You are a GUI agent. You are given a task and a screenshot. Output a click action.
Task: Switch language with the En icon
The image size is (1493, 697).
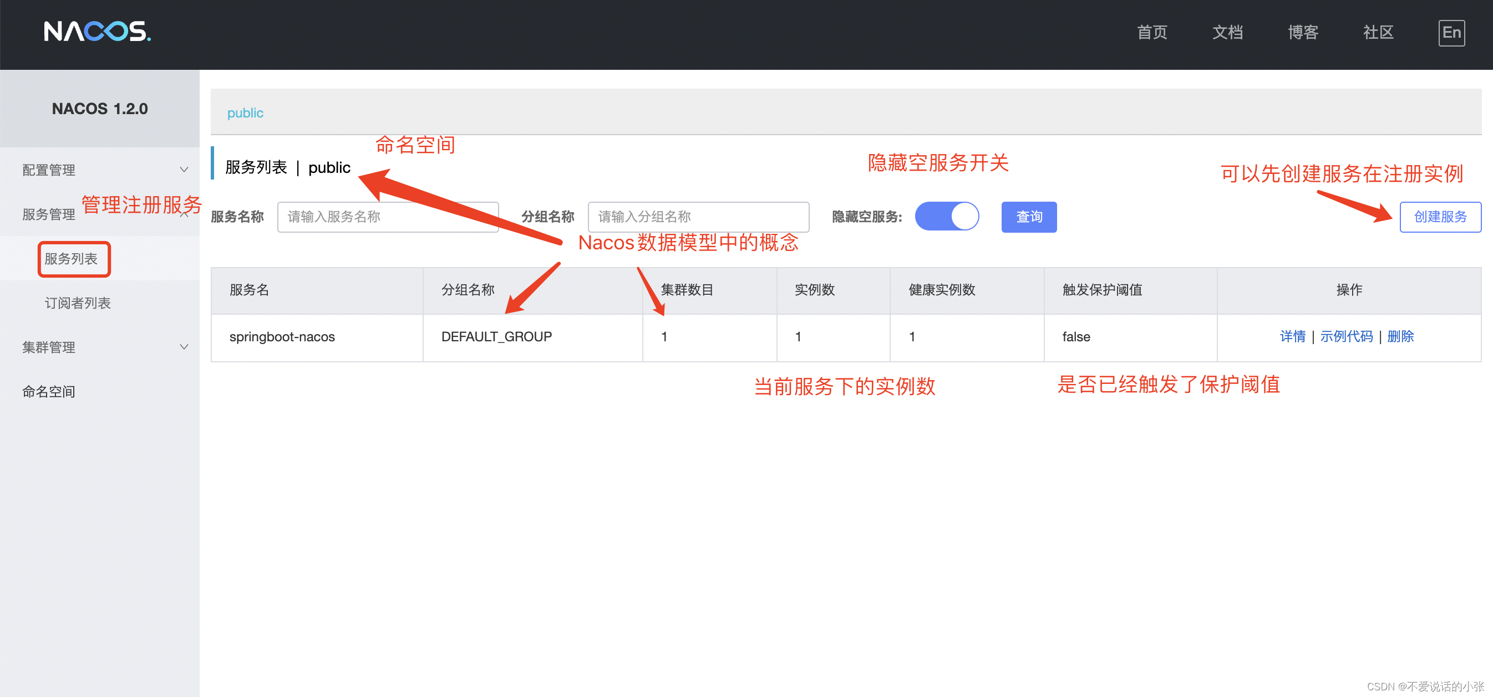(x=1451, y=33)
